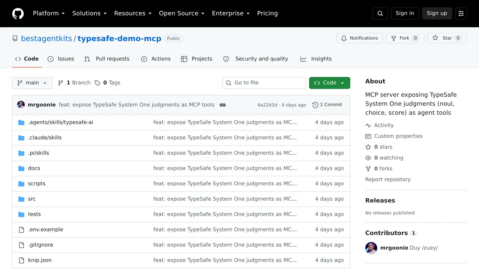Viewport: 479px width, 269px height.
Task: Click the scripts folder icon
Action: click(21, 184)
